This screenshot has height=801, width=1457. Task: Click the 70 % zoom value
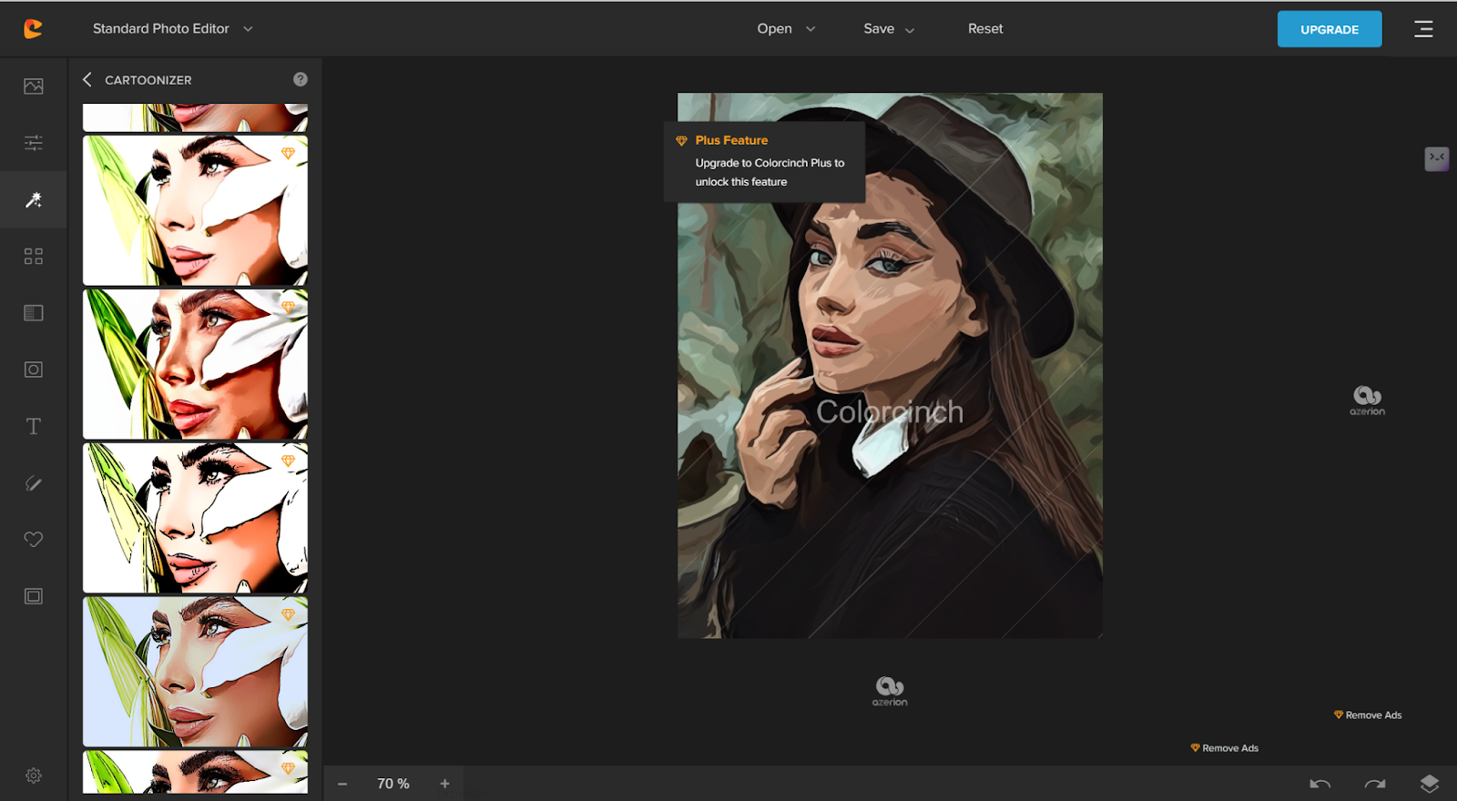pyautogui.click(x=393, y=784)
